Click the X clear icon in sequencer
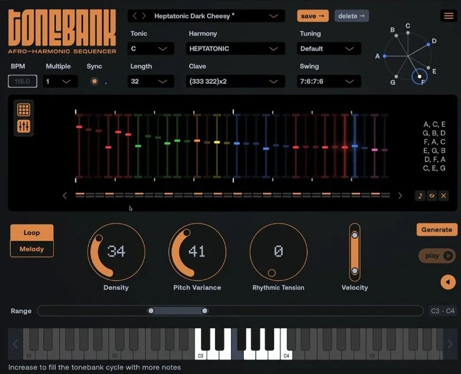 [x=444, y=195]
